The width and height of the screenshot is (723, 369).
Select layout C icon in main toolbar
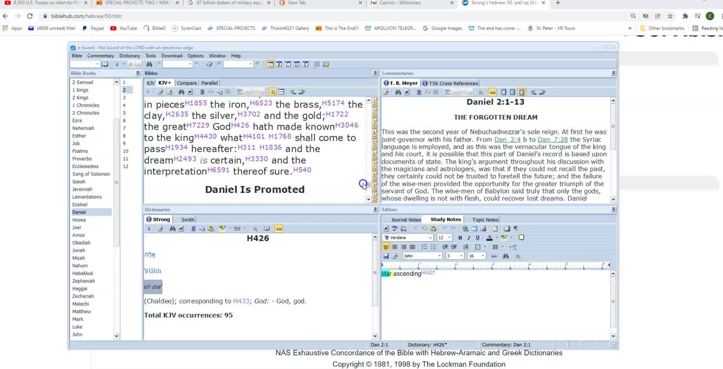pyautogui.click(x=288, y=64)
